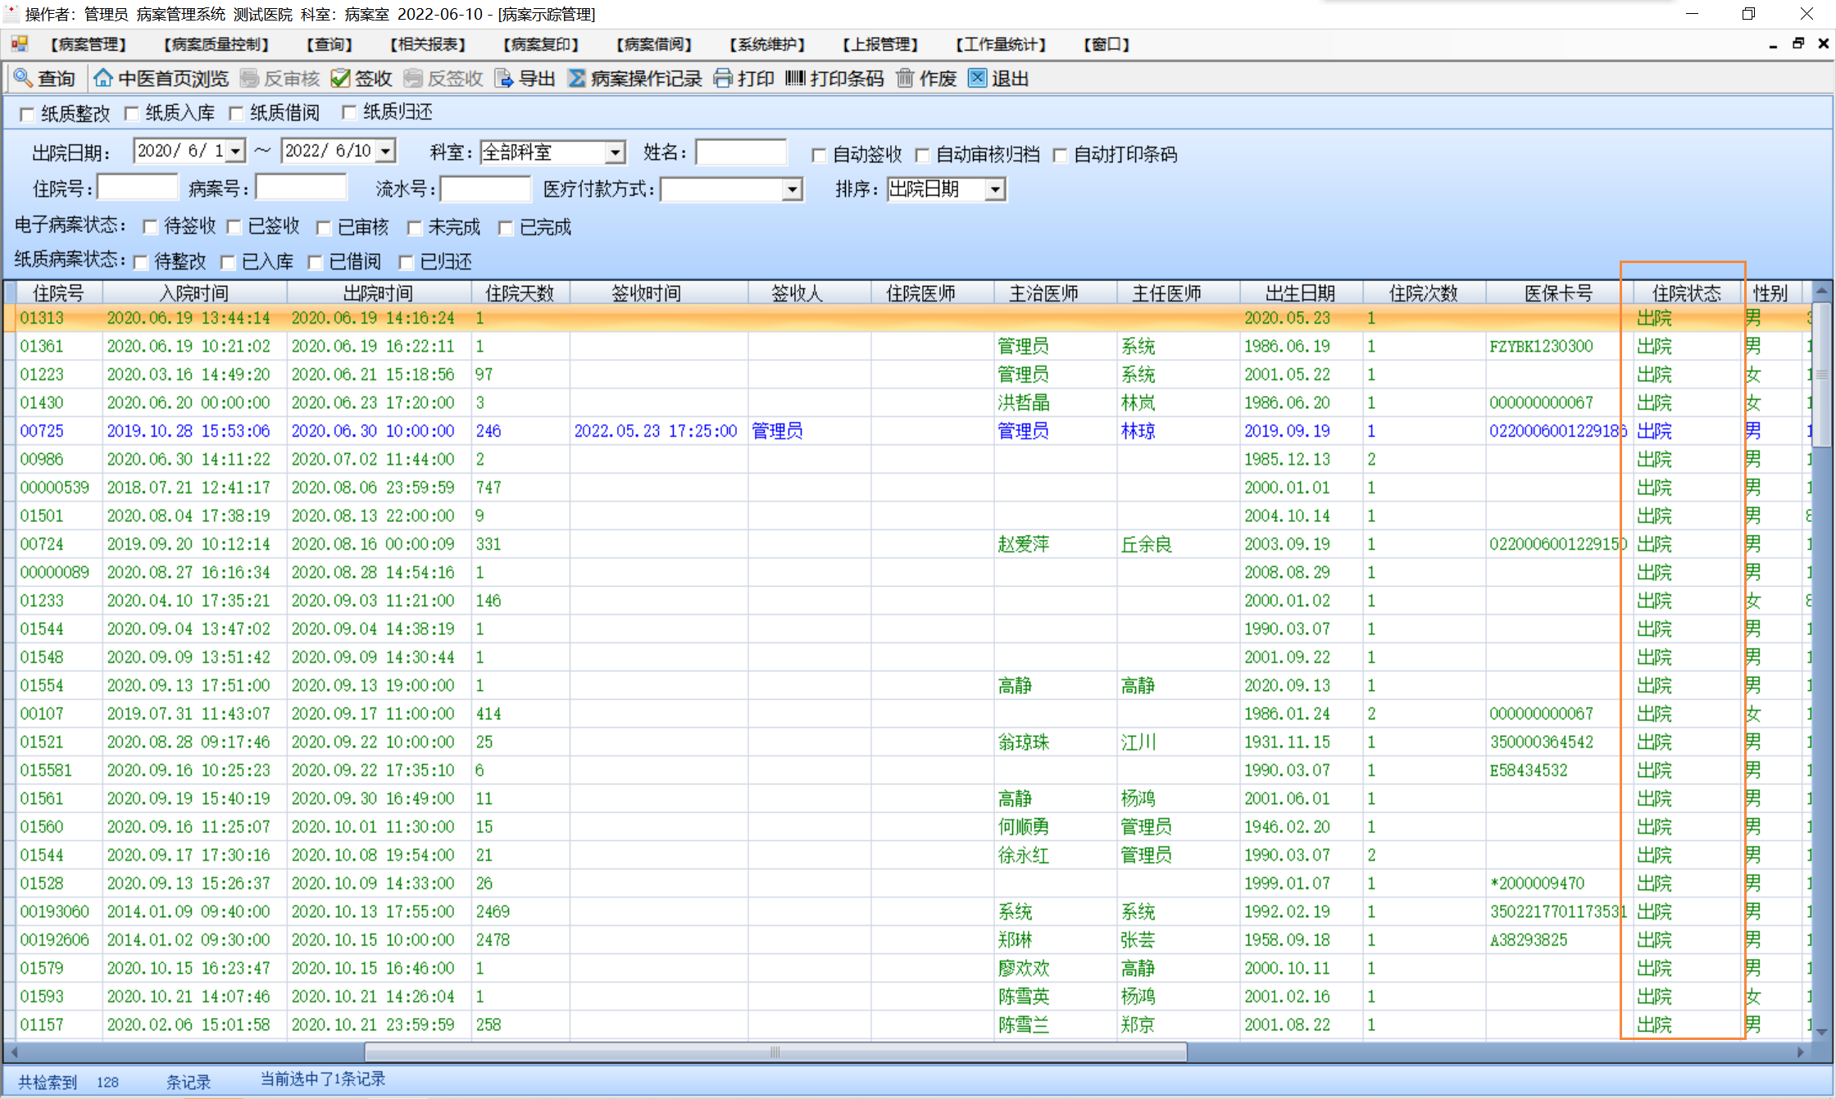This screenshot has height=1099, width=1836.
Task: Toggle the 已审核 status checkbox
Action: pos(324,228)
